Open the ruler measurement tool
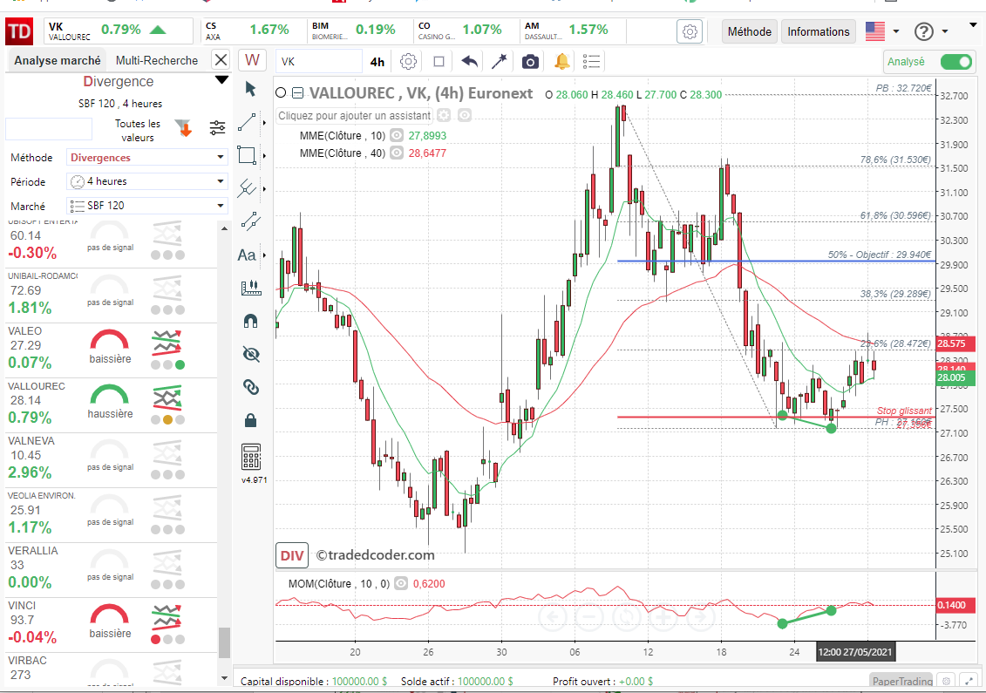Screen dimensions: 986x693 coord(251,288)
